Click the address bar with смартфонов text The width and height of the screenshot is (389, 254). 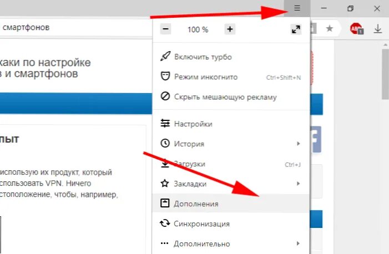click(x=74, y=28)
